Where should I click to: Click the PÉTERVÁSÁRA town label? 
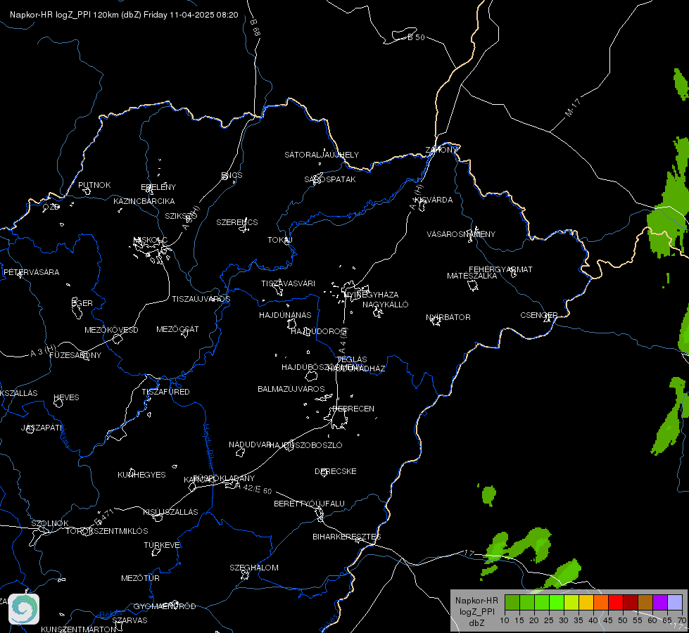[x=31, y=272]
